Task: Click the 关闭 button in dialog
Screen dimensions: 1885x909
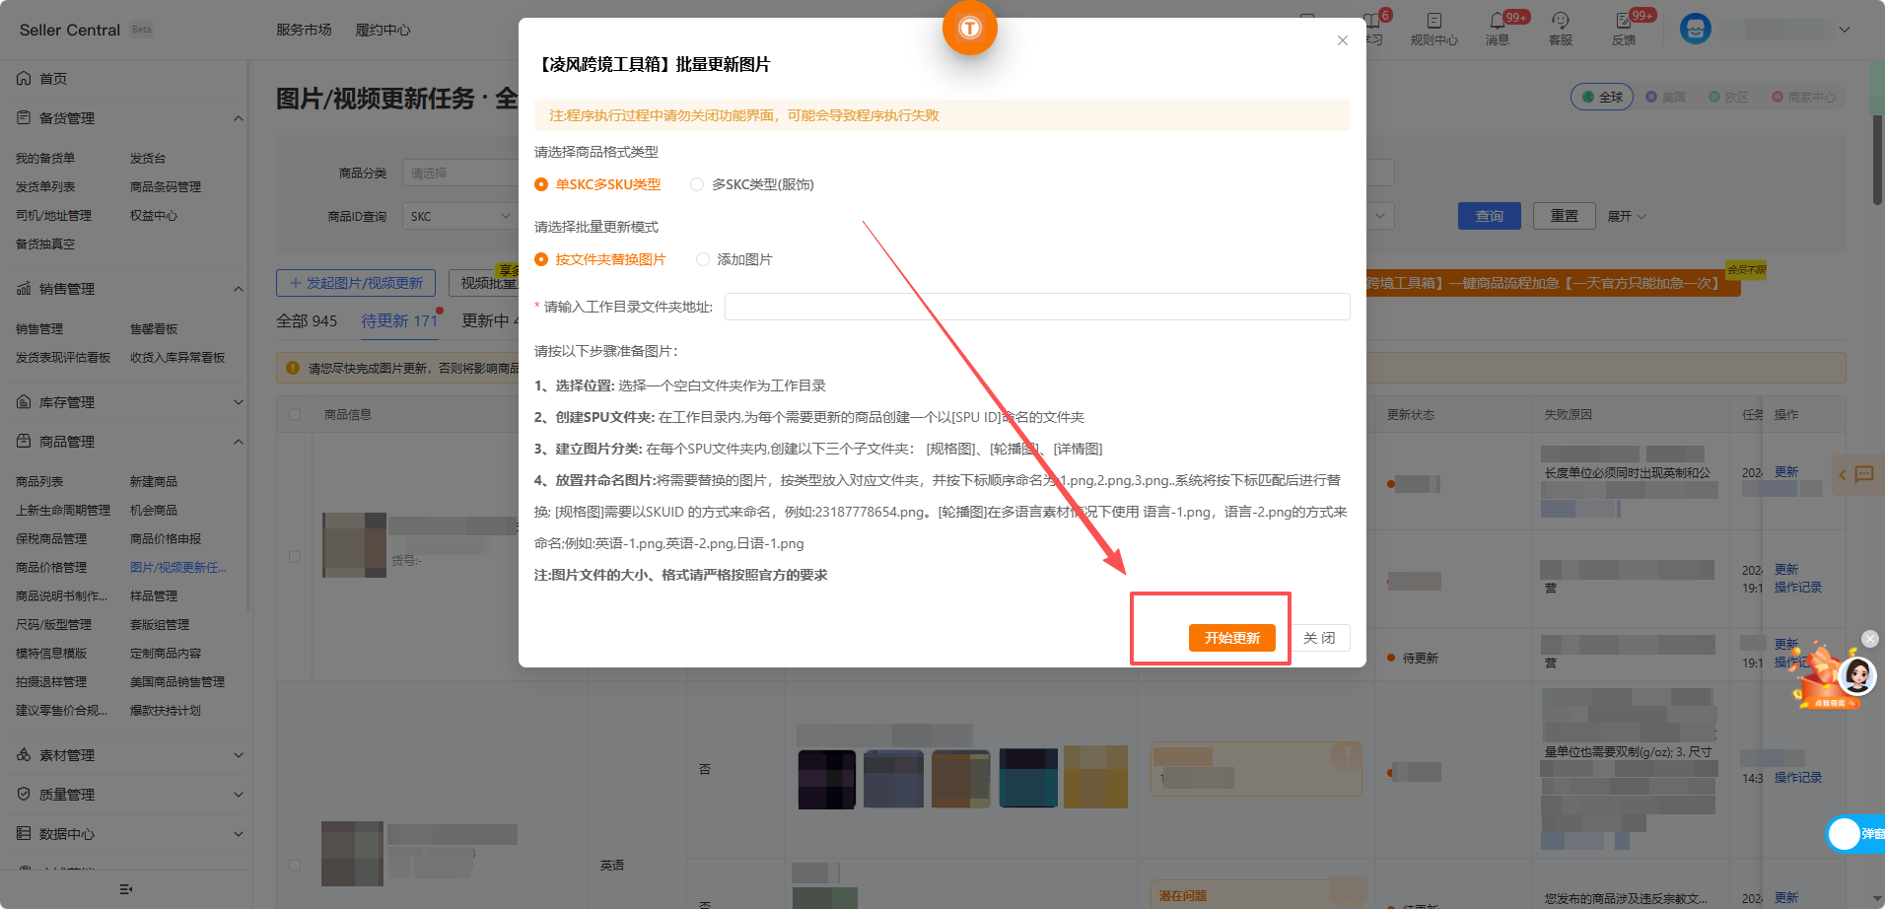Action: [1319, 638]
